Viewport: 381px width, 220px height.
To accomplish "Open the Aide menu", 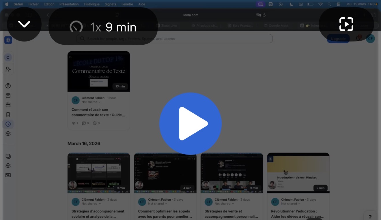I will (x=142, y=4).
